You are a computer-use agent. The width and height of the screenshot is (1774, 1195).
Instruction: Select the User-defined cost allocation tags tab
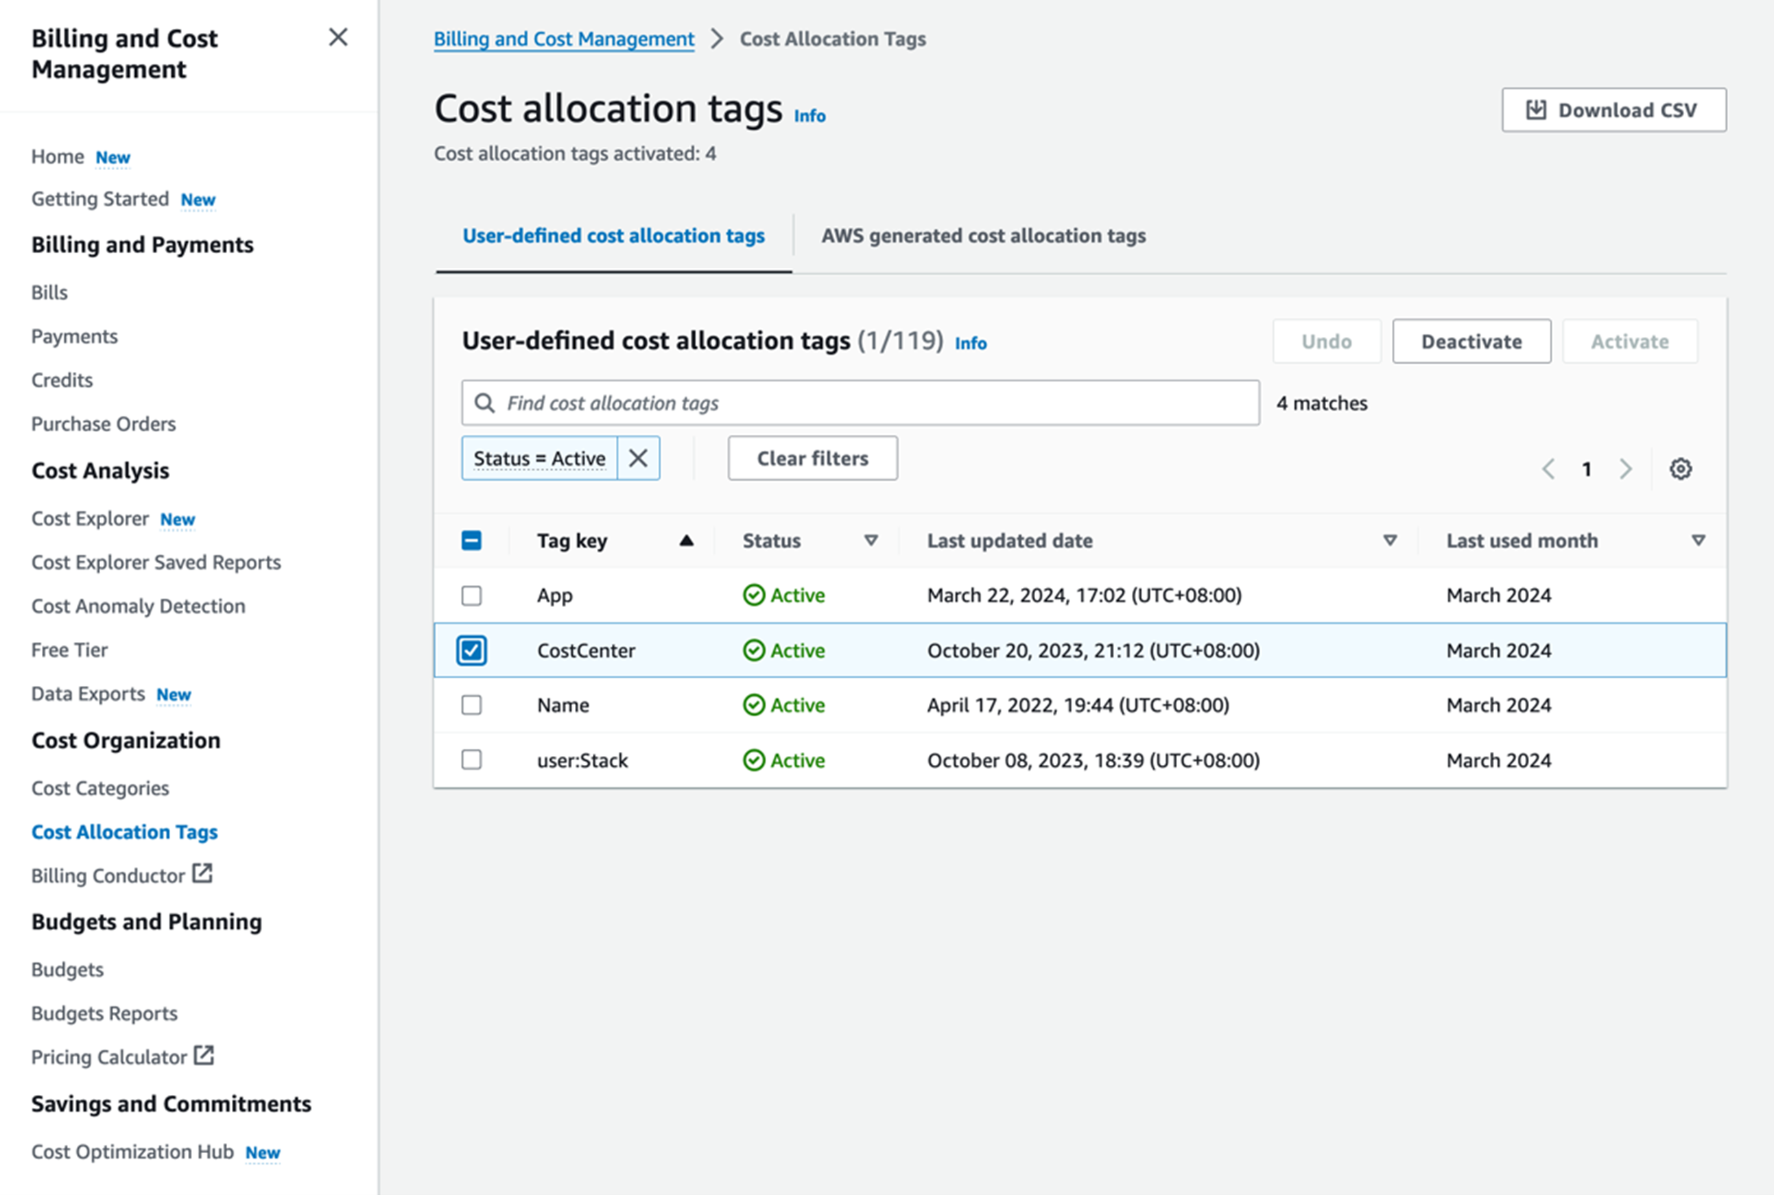[x=613, y=236]
